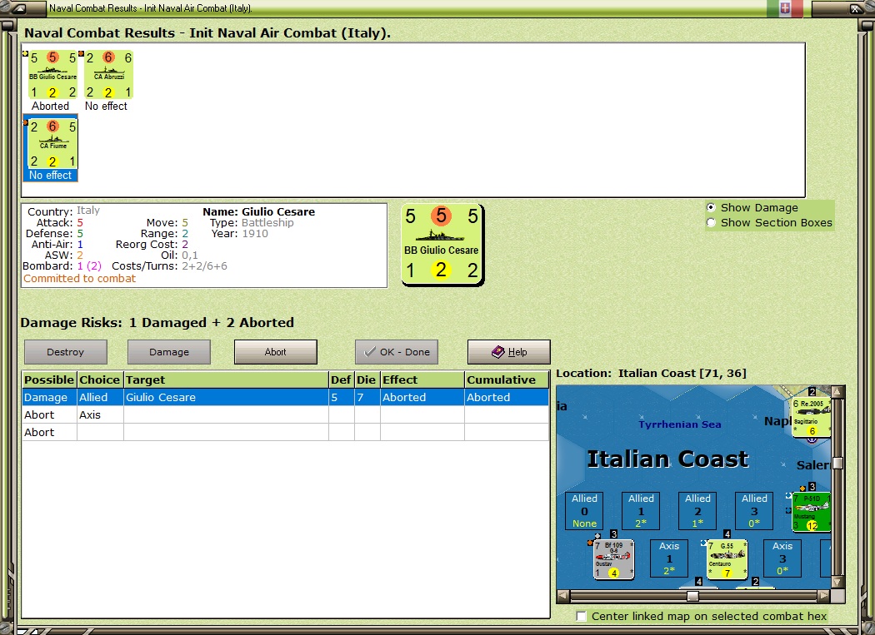Screen dimensions: 875x635
Task: Click the map horizontal scrollbar left arrow
Action: tap(563, 596)
